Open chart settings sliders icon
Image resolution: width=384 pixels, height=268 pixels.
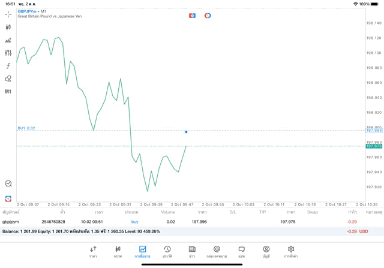point(8,53)
